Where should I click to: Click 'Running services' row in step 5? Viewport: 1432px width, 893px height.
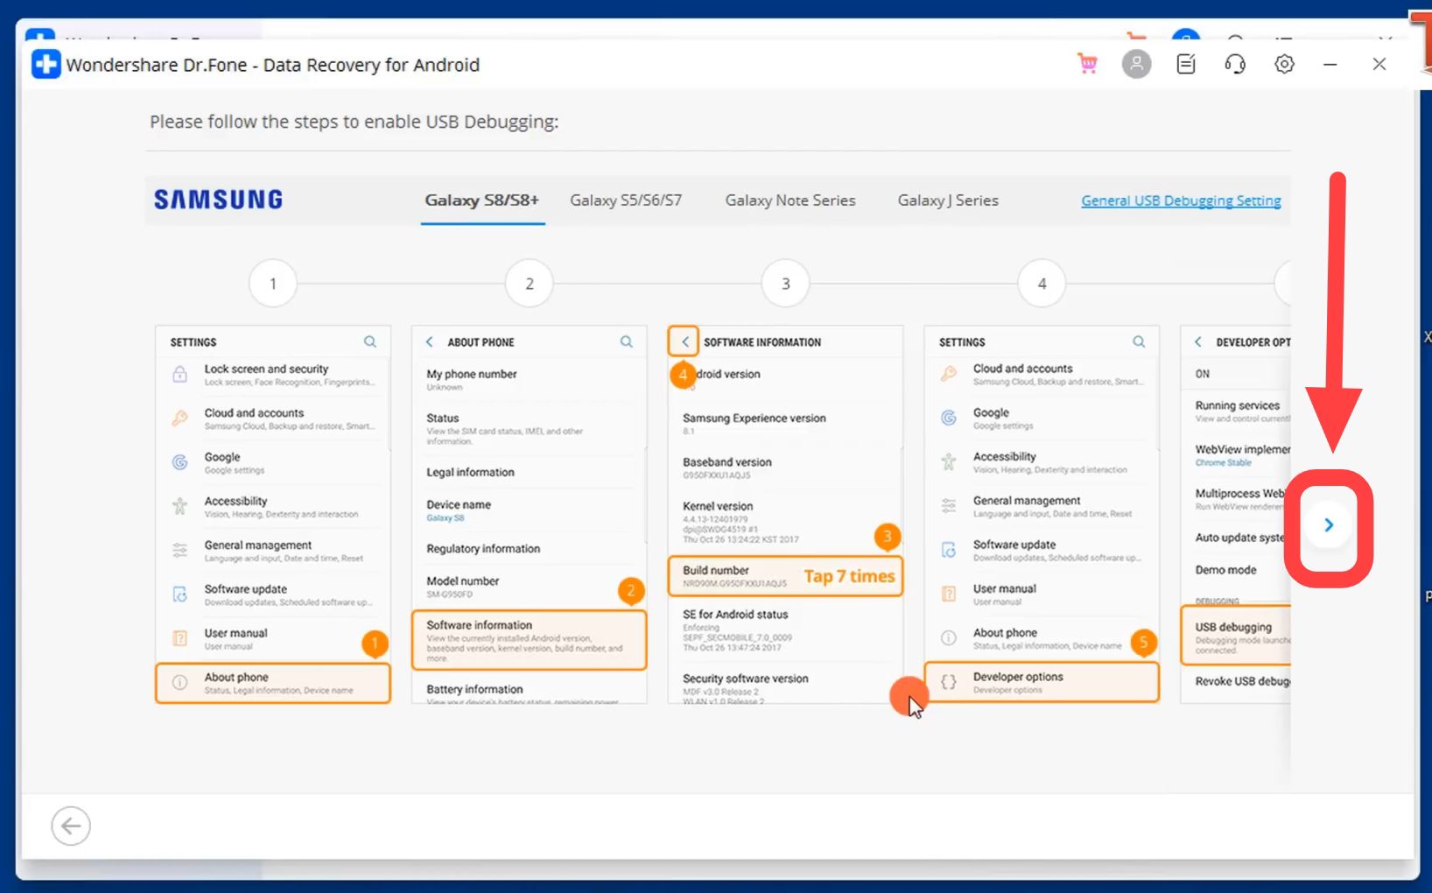click(x=1236, y=411)
